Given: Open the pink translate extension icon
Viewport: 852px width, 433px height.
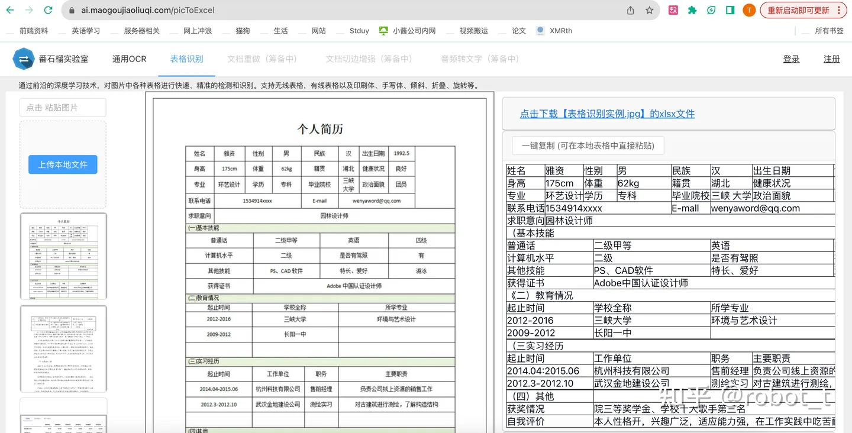Looking at the screenshot, I should [x=673, y=10].
